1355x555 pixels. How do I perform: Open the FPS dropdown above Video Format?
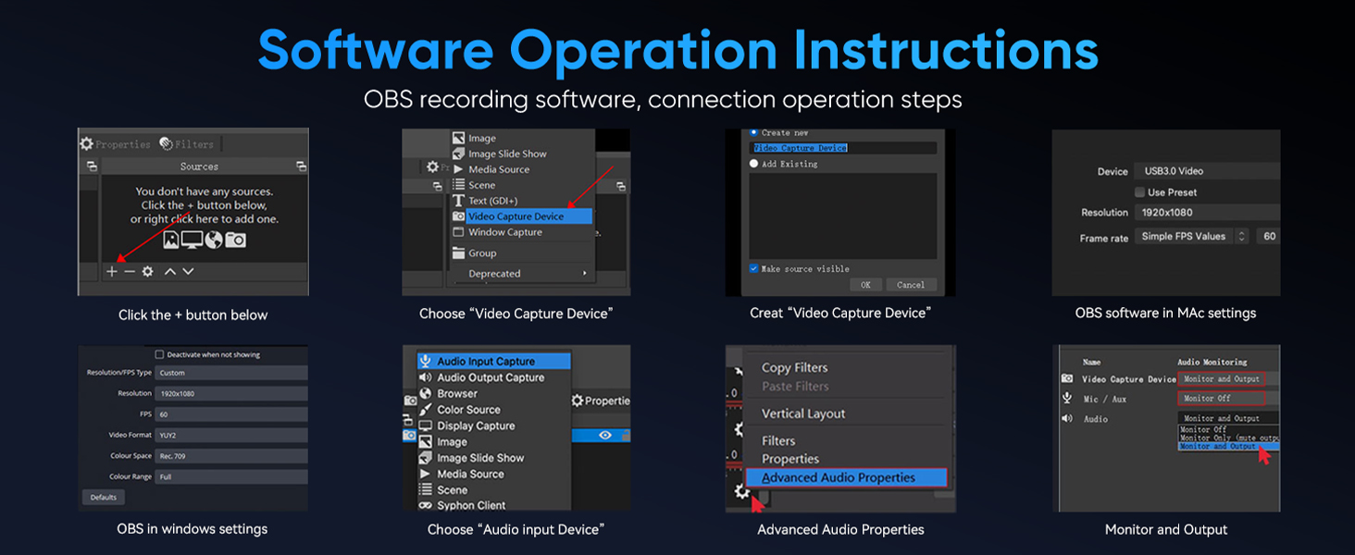(231, 414)
